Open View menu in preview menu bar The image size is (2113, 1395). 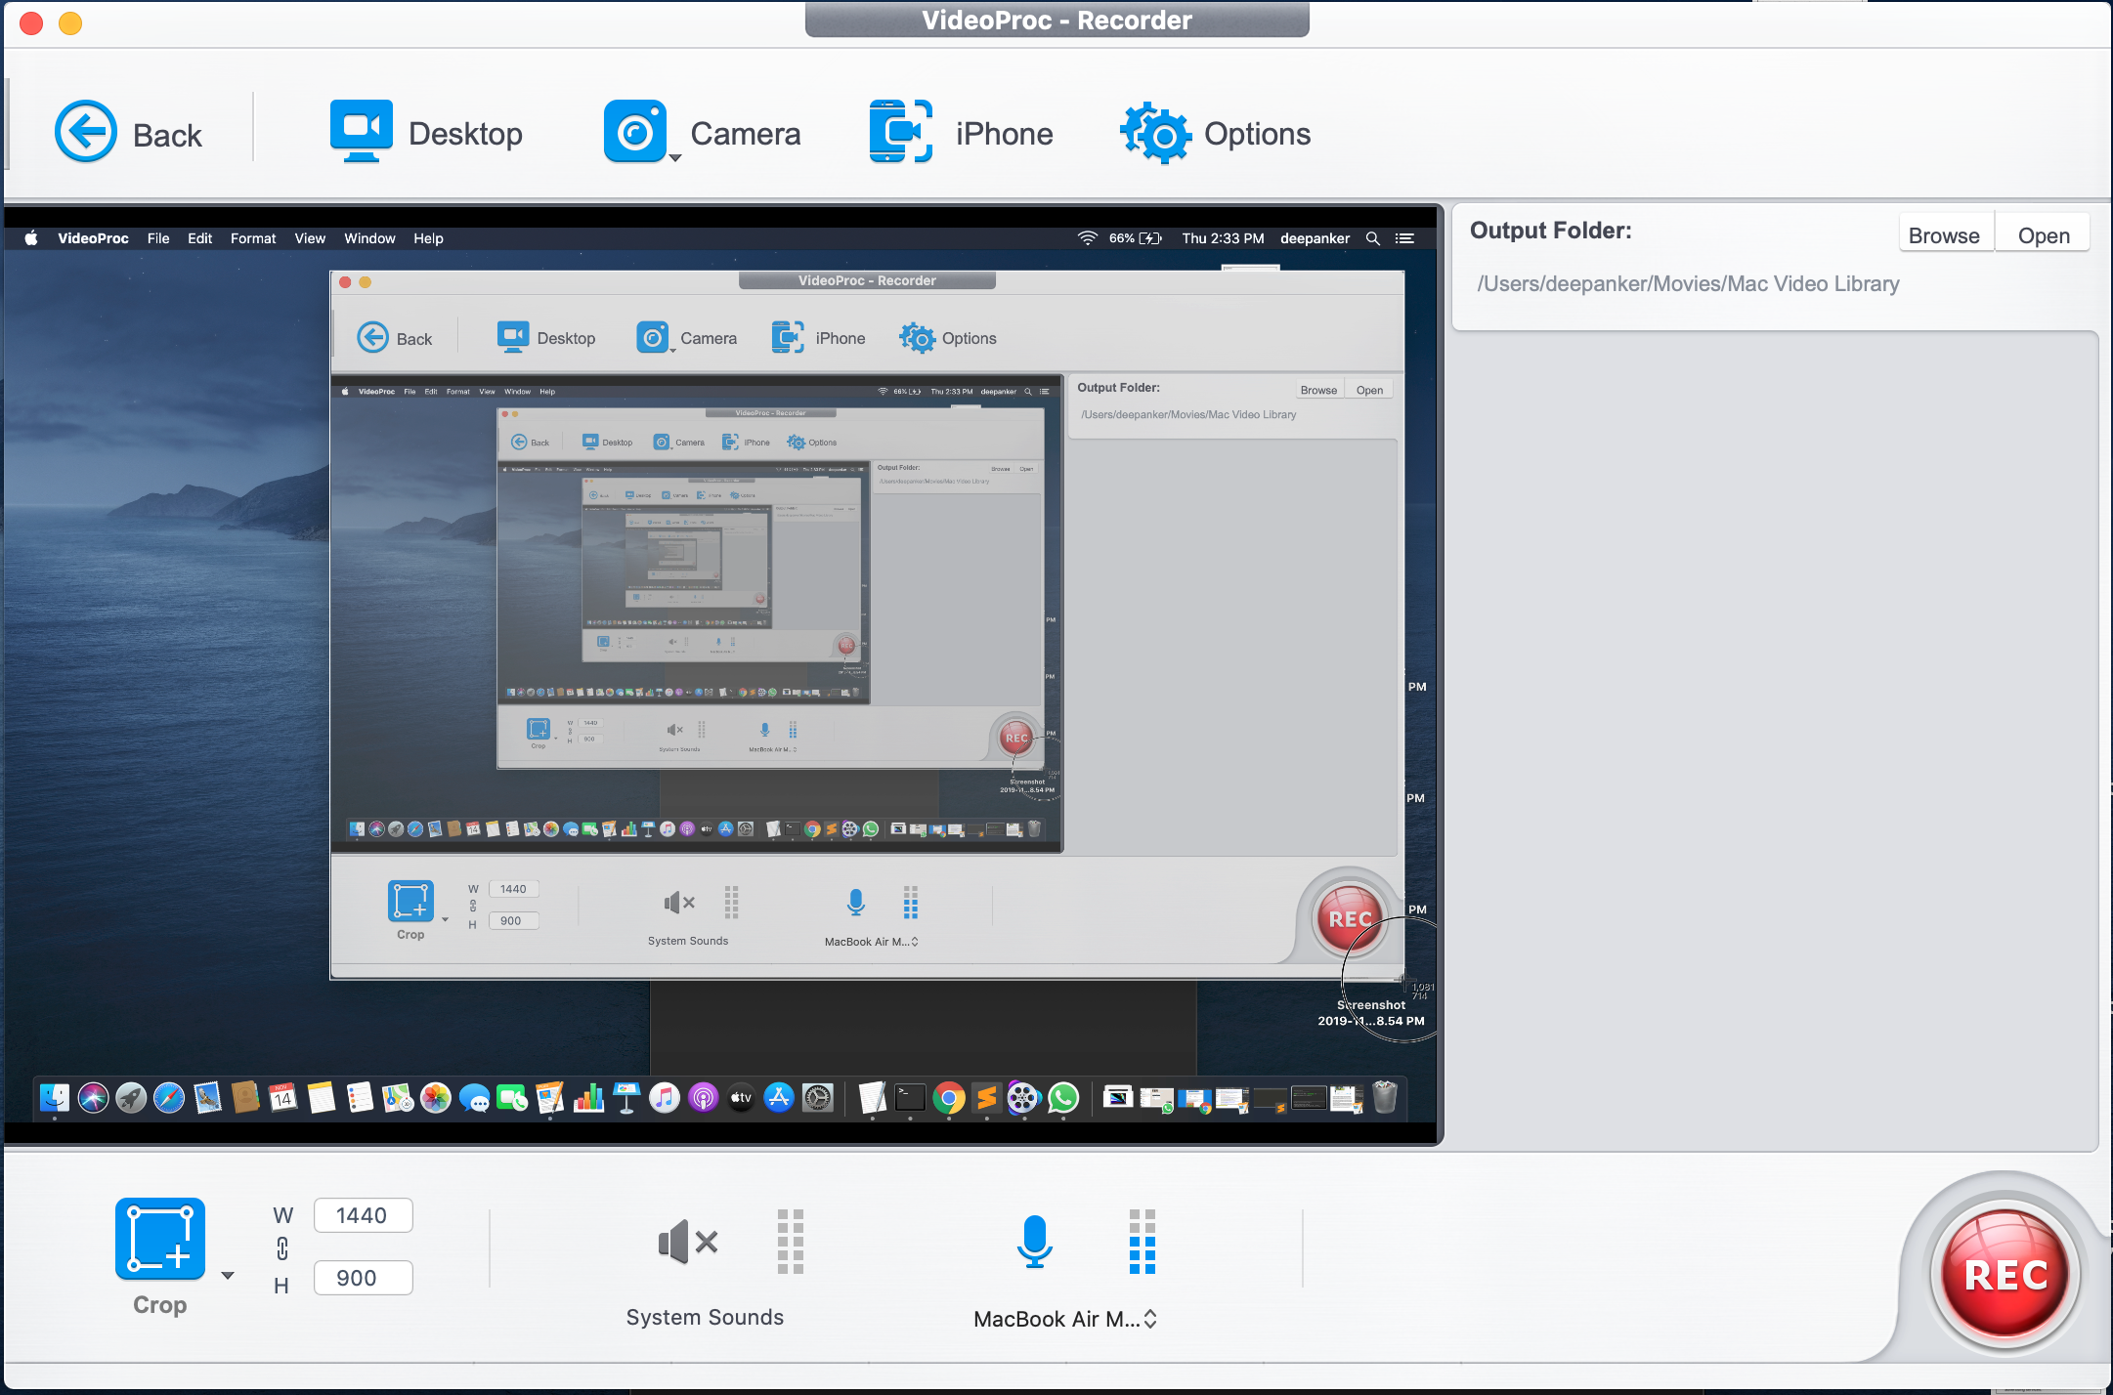tap(310, 238)
